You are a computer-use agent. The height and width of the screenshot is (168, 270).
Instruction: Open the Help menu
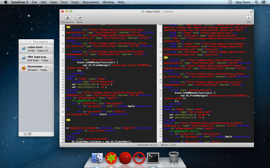tap(121, 2)
